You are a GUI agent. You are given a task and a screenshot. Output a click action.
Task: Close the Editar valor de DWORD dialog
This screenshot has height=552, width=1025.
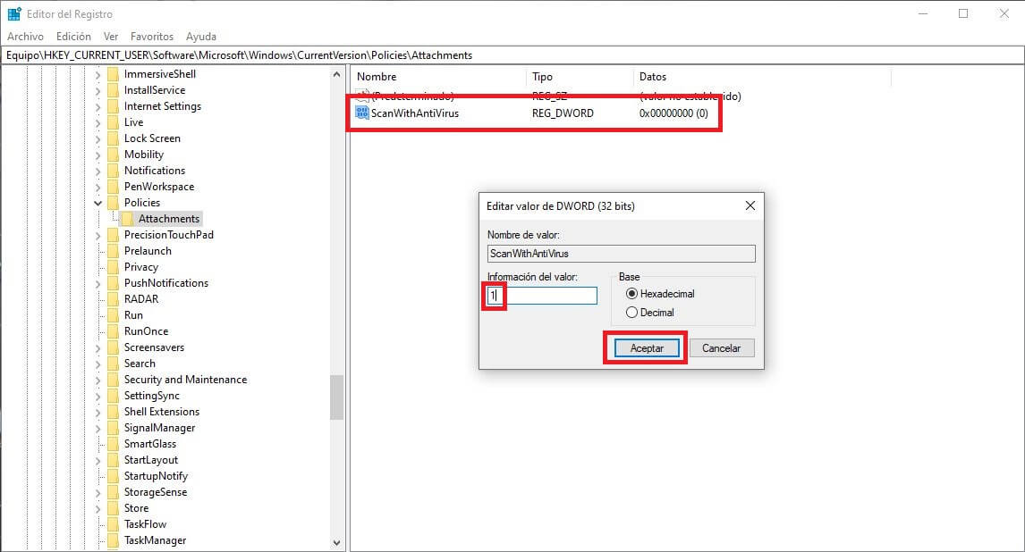750,205
